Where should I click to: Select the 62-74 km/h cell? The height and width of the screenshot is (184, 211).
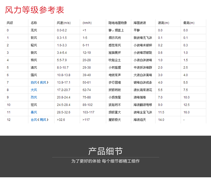(87, 90)
